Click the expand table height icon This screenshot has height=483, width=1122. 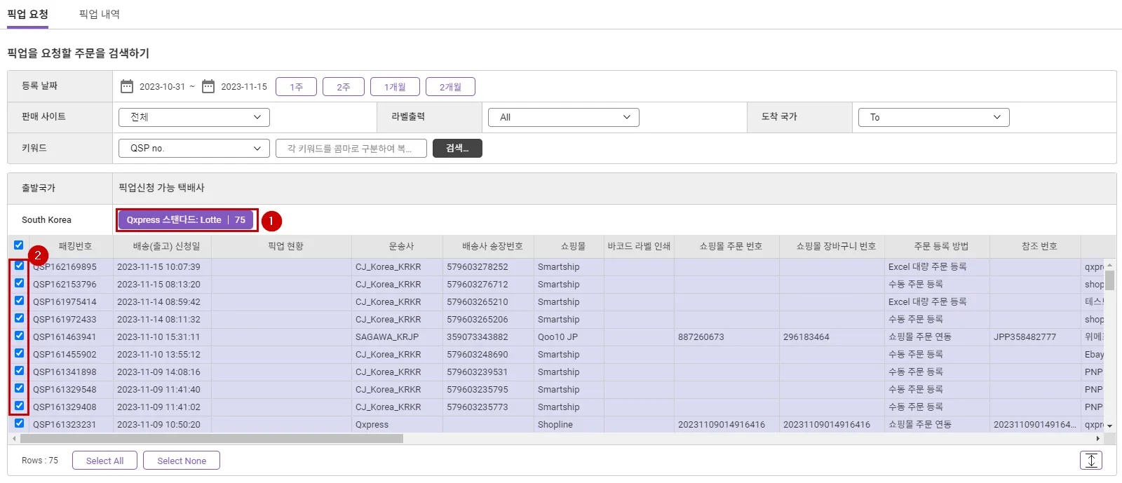pyautogui.click(x=1091, y=461)
